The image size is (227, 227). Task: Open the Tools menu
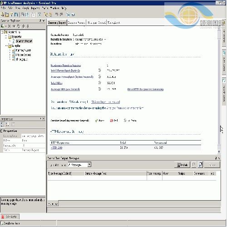(x=45, y=8)
